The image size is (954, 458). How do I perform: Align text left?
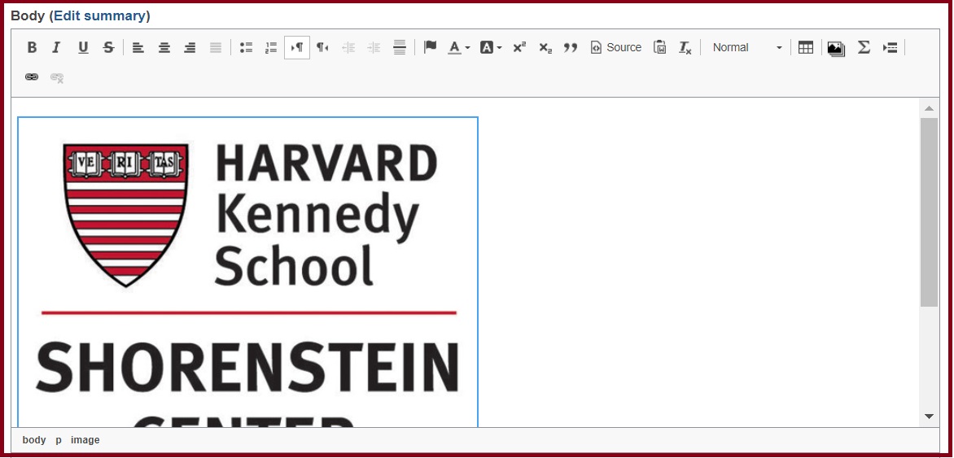coord(138,47)
